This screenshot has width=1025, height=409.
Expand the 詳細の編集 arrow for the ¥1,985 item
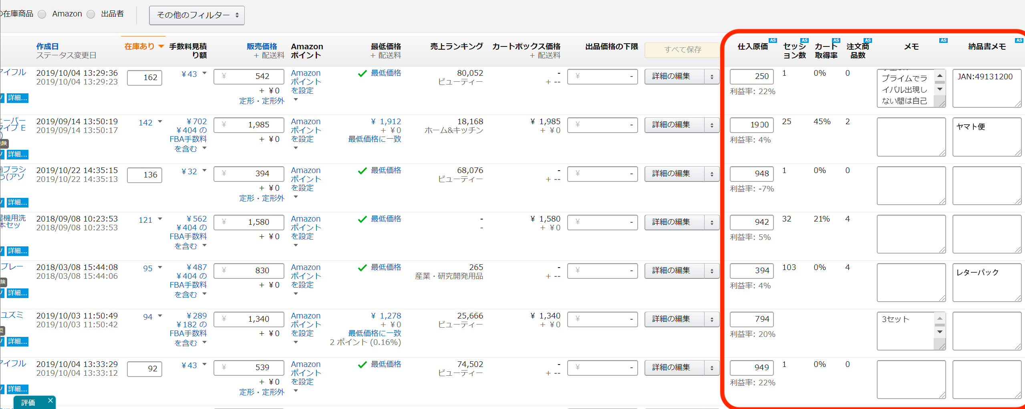tap(712, 125)
